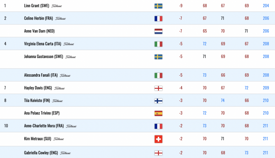Screen dimensions: 275x158
Task: Click the Swiss flag in Kim Metraux's row
Action: 158,139
